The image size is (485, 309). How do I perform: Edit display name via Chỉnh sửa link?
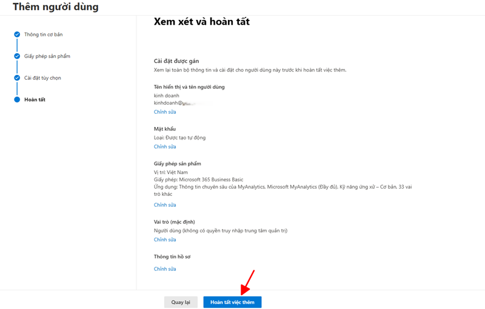[x=165, y=112]
